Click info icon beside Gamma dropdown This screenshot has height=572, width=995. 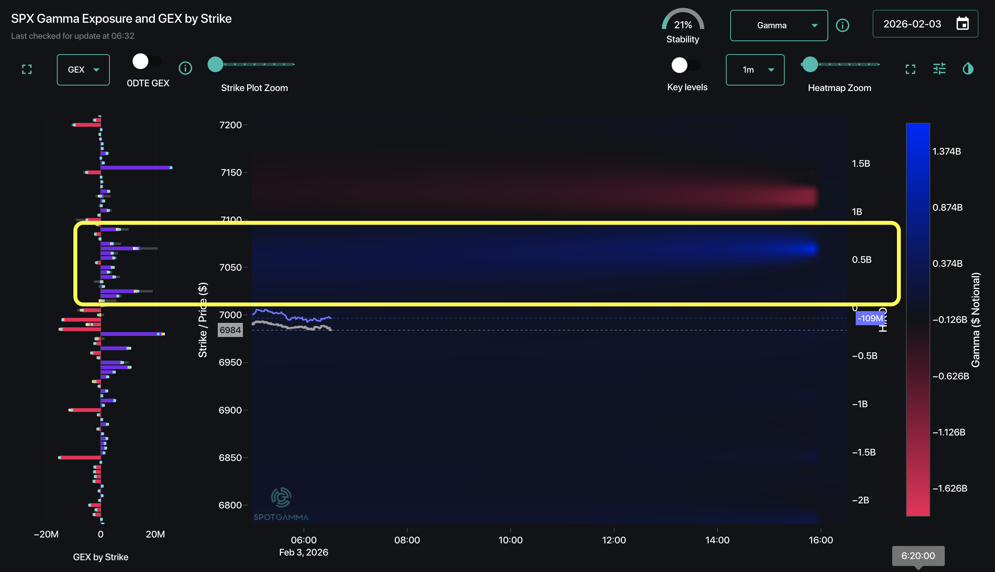[842, 26]
